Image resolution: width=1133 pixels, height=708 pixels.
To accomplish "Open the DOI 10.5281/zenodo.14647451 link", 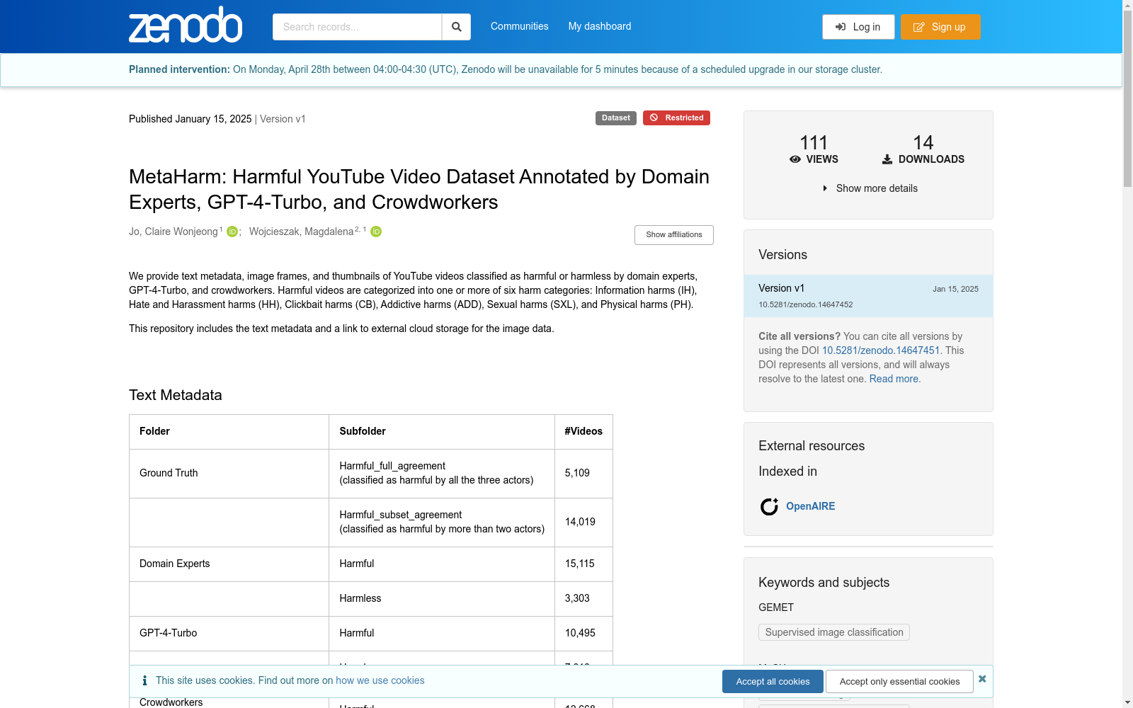I will tap(881, 350).
